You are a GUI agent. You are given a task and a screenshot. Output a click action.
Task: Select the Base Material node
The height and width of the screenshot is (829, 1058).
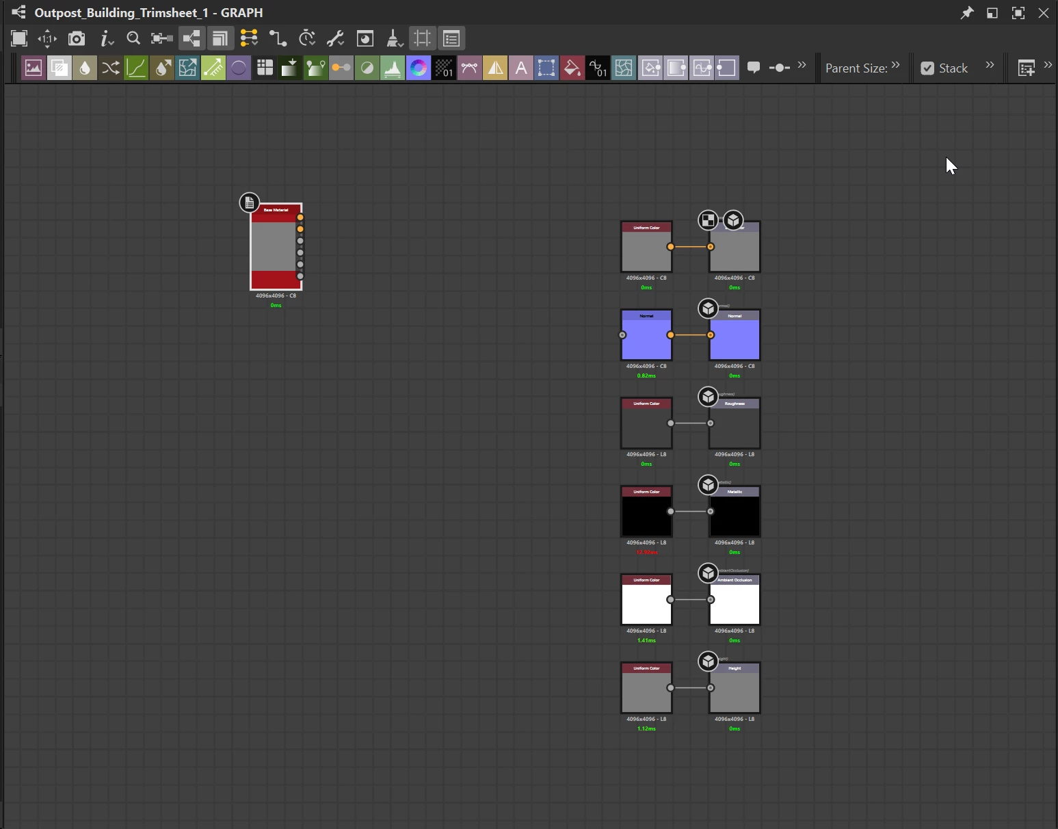(276, 246)
